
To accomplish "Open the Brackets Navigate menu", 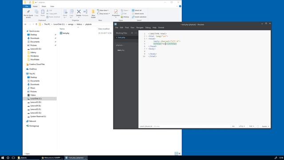I will [140, 28].
